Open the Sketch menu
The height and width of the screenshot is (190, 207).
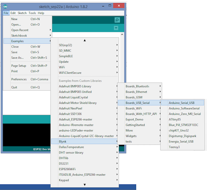pyautogui.click(x=22, y=13)
